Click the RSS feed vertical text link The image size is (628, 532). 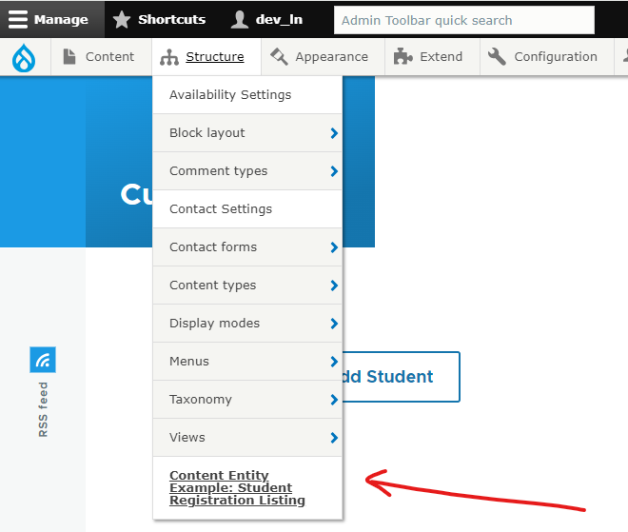tap(43, 409)
